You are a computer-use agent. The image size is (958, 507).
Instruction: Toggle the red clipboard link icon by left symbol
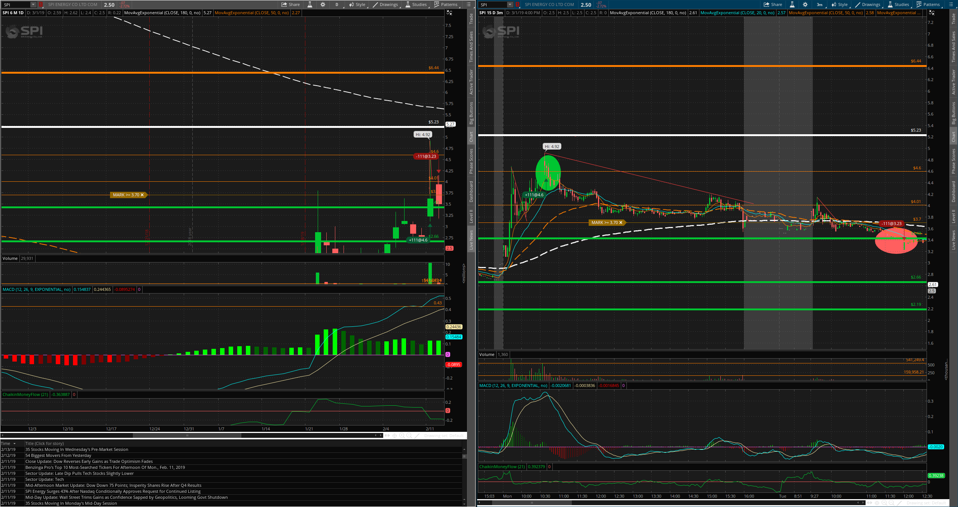40,4
